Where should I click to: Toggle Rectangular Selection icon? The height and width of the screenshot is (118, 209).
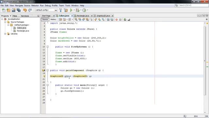91,20
